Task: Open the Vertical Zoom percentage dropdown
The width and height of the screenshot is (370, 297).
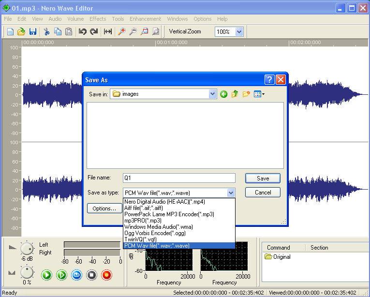Action: tap(239, 31)
